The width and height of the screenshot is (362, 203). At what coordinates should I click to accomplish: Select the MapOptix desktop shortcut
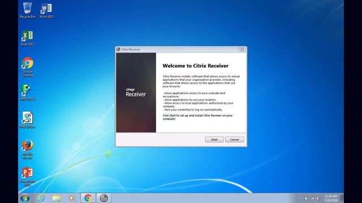[x=27, y=120]
